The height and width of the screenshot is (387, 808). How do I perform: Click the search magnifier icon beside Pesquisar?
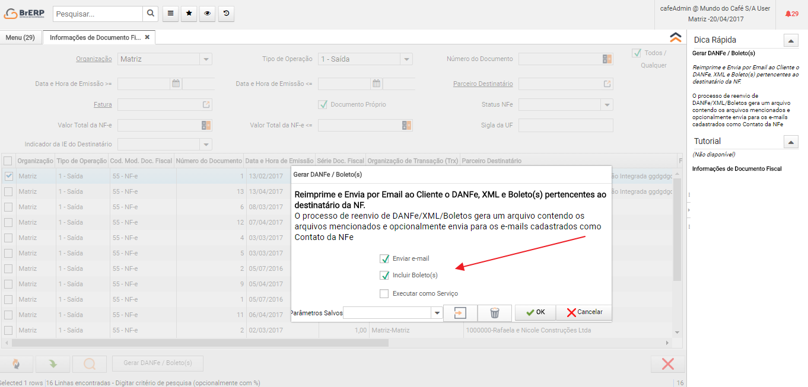151,14
